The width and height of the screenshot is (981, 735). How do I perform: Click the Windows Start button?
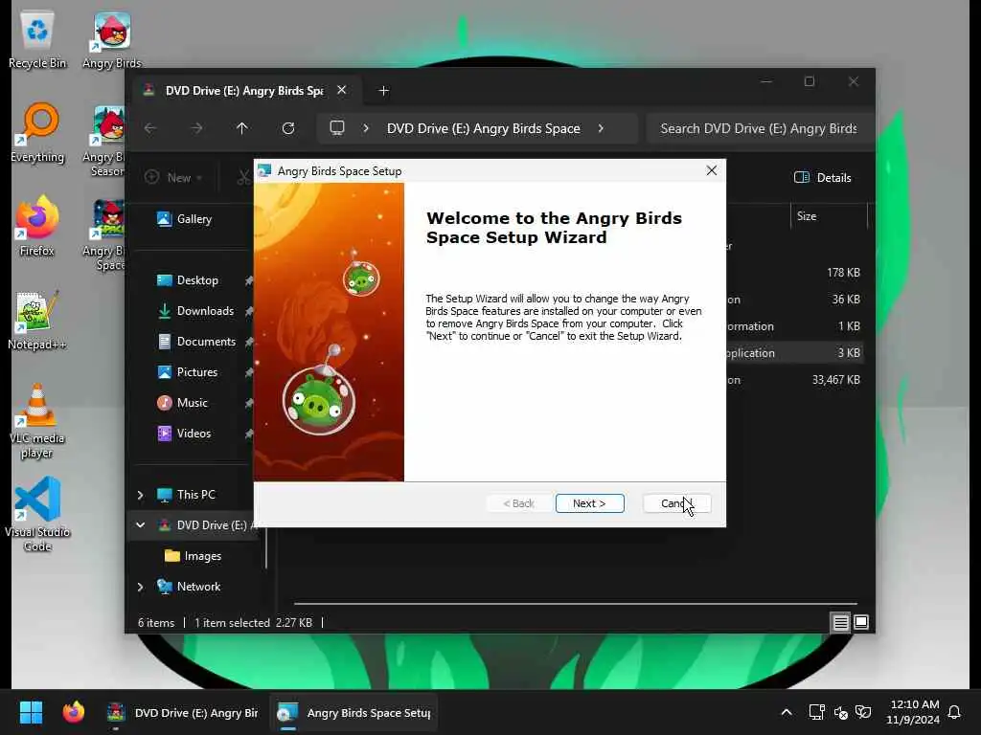31,712
